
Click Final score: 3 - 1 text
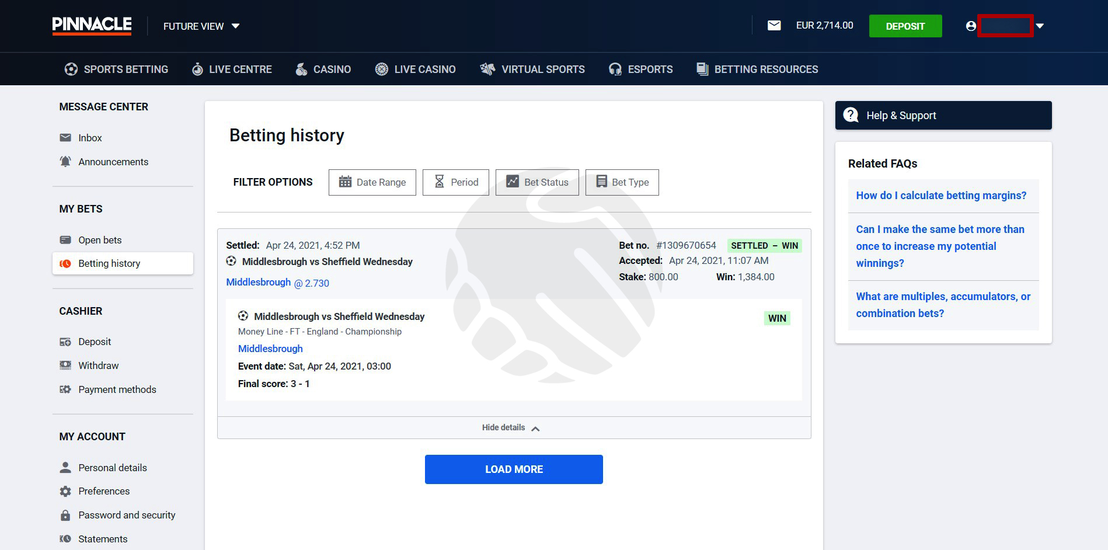(x=274, y=384)
